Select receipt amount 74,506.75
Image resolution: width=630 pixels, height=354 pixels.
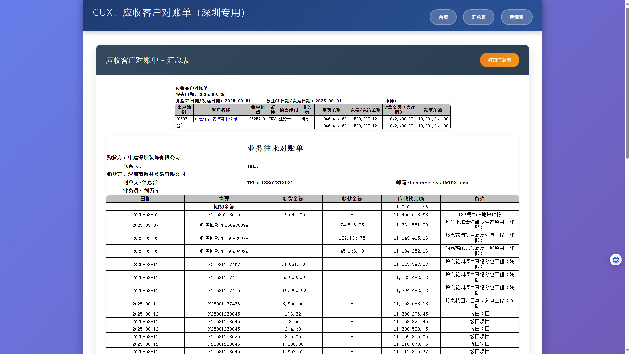coord(352,225)
